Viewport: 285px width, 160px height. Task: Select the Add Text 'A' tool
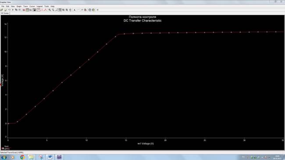[75, 10]
